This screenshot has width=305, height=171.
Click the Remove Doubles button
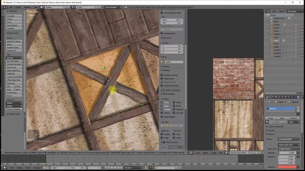14,109
